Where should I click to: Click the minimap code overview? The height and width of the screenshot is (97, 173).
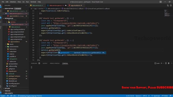coord(167,13)
